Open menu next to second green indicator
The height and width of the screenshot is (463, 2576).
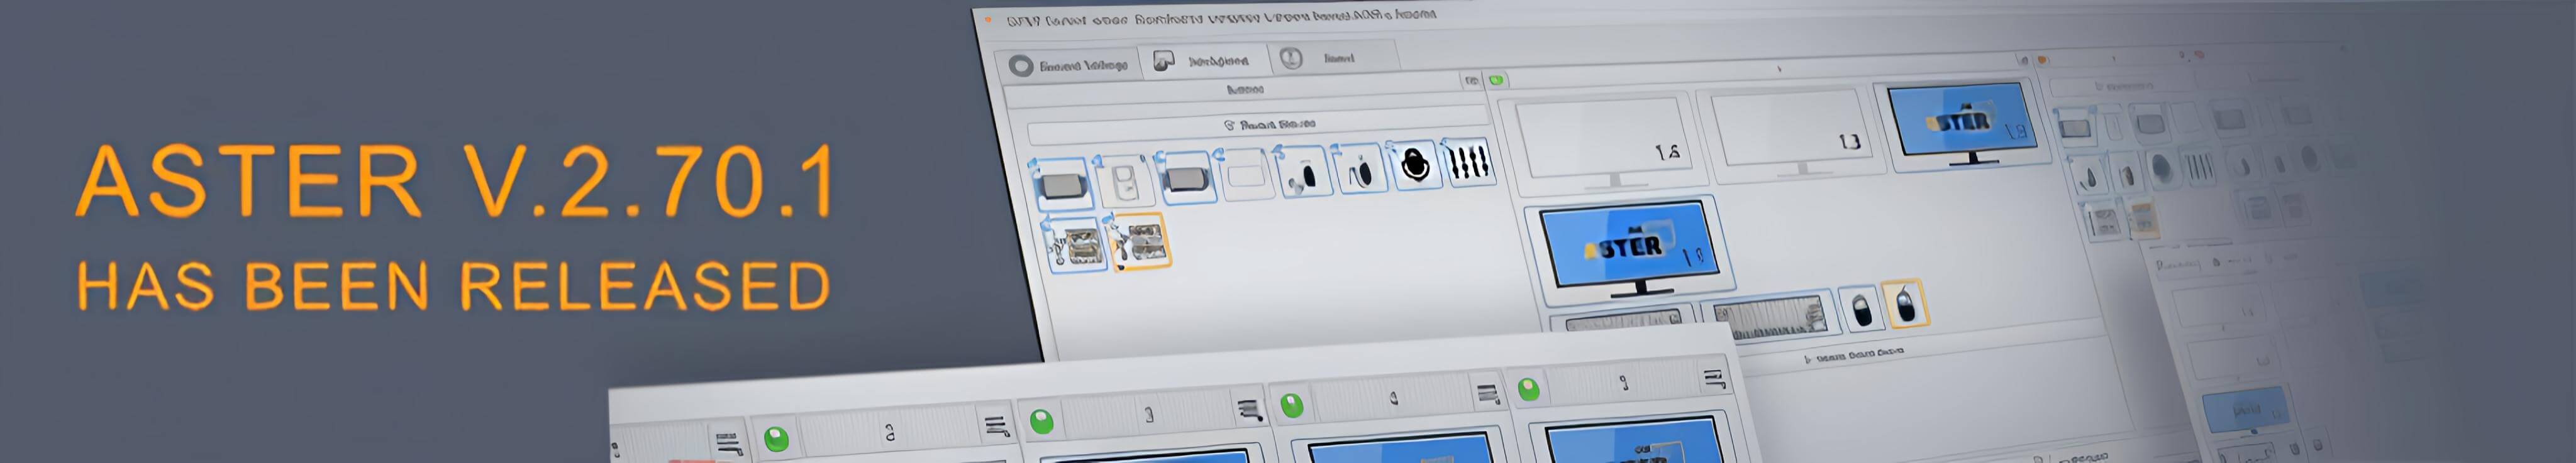coord(1248,409)
